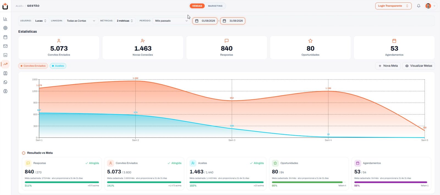
Task: Open the notifications bell
Action: 419,6
